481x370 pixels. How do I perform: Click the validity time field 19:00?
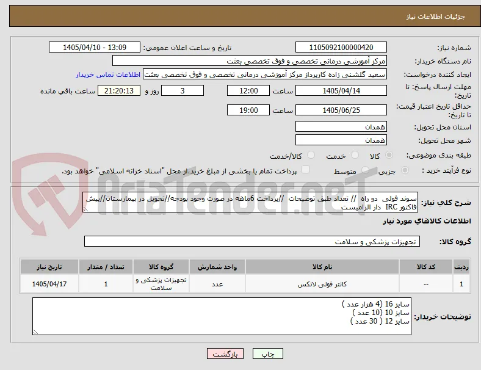tap(248, 110)
